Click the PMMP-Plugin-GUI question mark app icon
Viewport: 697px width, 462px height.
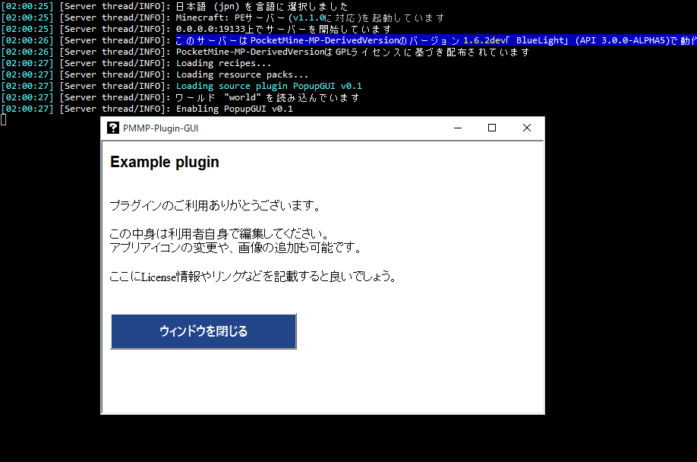[113, 128]
